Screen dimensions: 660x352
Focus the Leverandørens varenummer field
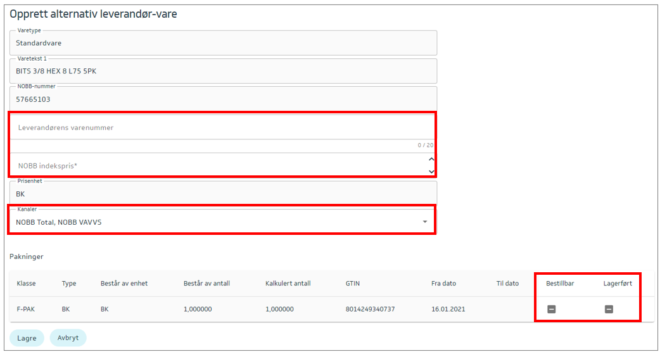pyautogui.click(x=215, y=128)
